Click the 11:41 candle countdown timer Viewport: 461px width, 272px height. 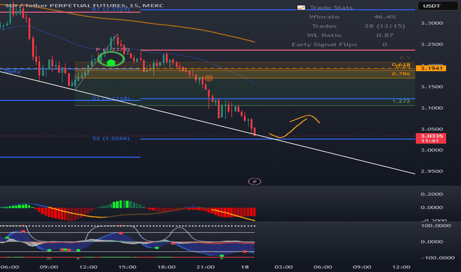pos(431,141)
